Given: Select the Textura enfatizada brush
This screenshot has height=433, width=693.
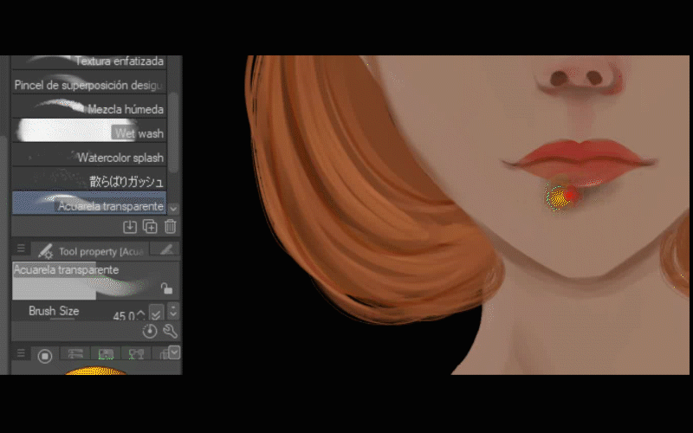Looking at the screenshot, I should pos(89,61).
